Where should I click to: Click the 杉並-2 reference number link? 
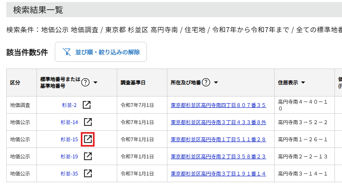(69, 105)
